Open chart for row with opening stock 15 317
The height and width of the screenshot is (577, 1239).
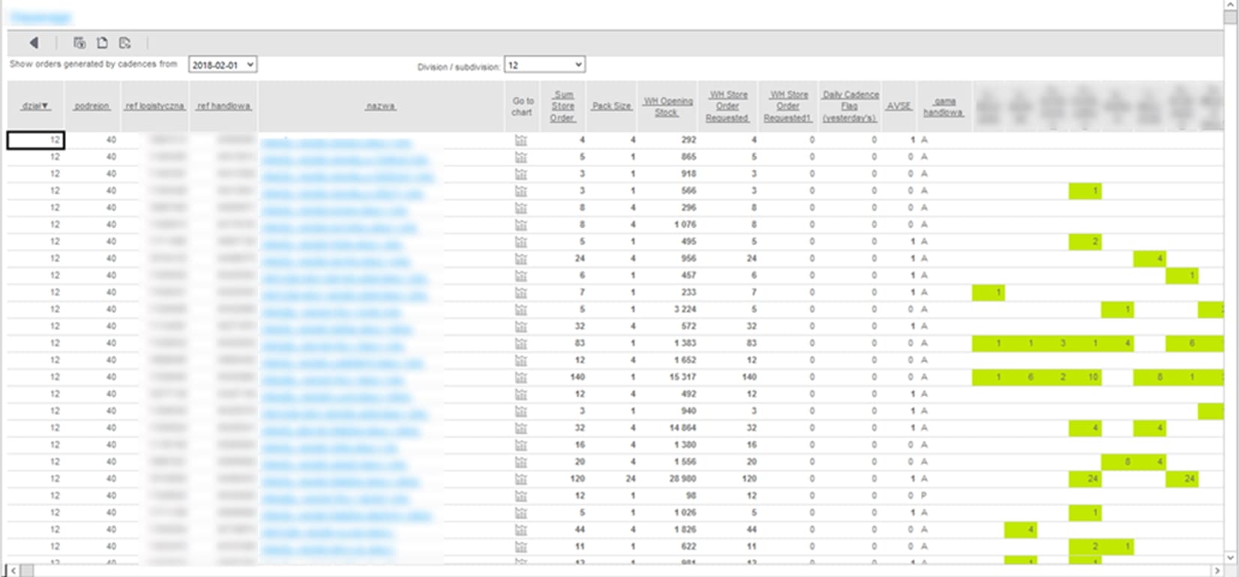(521, 377)
